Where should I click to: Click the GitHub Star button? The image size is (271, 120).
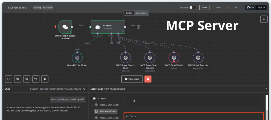251,7
